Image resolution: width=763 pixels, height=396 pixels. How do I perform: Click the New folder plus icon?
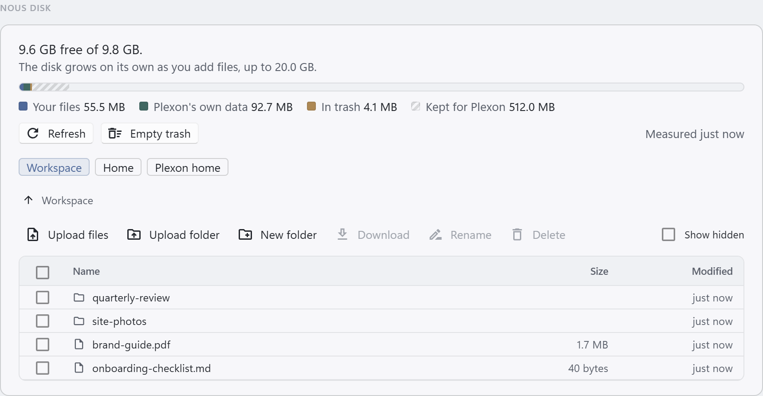point(245,234)
